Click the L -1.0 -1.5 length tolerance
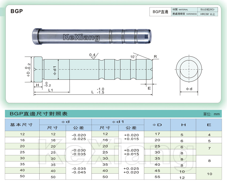The image size is (227, 181). click(98, 91)
